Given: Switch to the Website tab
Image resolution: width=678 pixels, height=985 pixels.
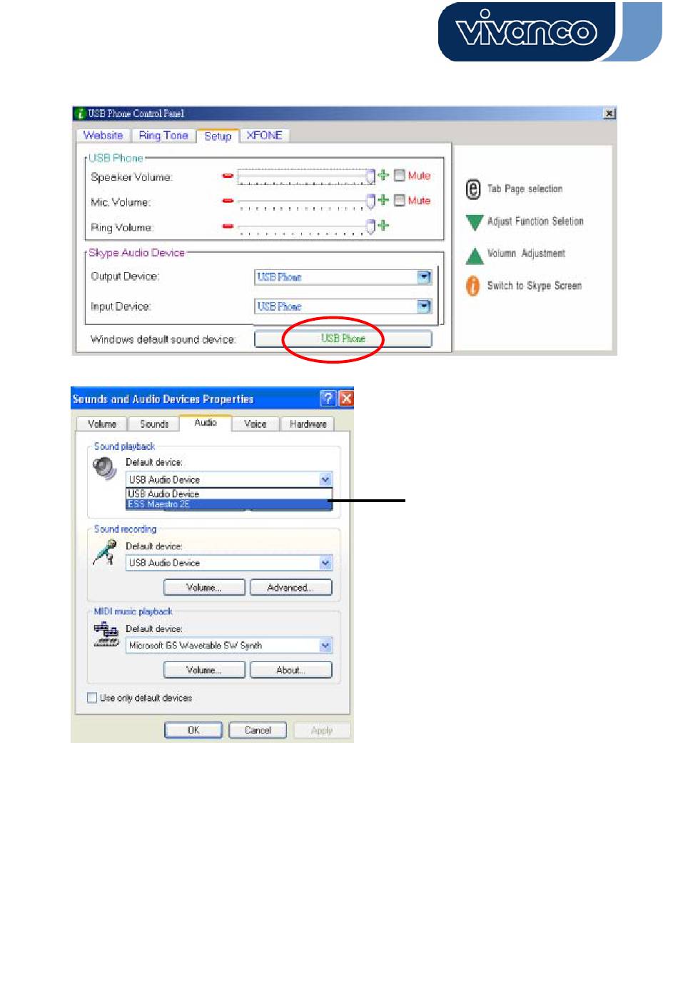Looking at the screenshot, I should [x=103, y=136].
